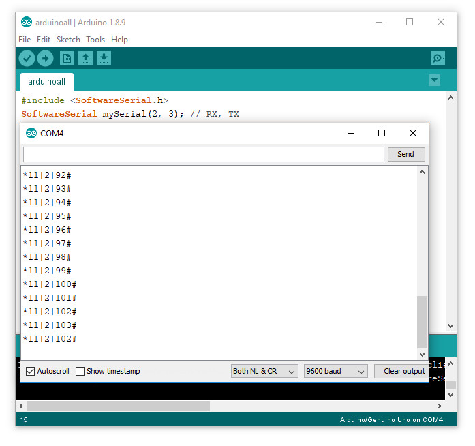
Task: Click the output line *11|2|103#
Action: pyautogui.click(x=50, y=325)
